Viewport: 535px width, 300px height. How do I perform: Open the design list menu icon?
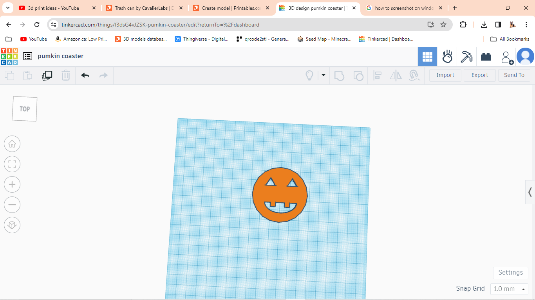coord(27,56)
